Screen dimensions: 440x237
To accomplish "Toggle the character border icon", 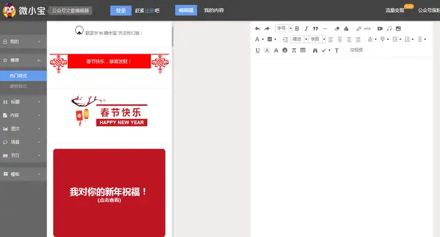I will [x=267, y=50].
